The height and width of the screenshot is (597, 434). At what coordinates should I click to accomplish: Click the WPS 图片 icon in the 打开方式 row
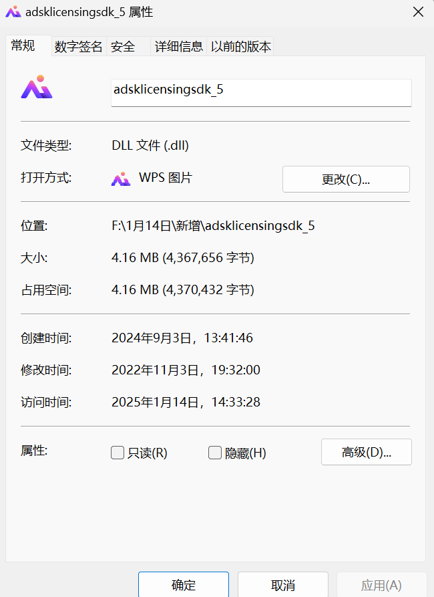[x=120, y=178]
